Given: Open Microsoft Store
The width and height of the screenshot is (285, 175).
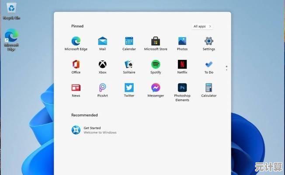Looking at the screenshot, I should coord(156,42).
